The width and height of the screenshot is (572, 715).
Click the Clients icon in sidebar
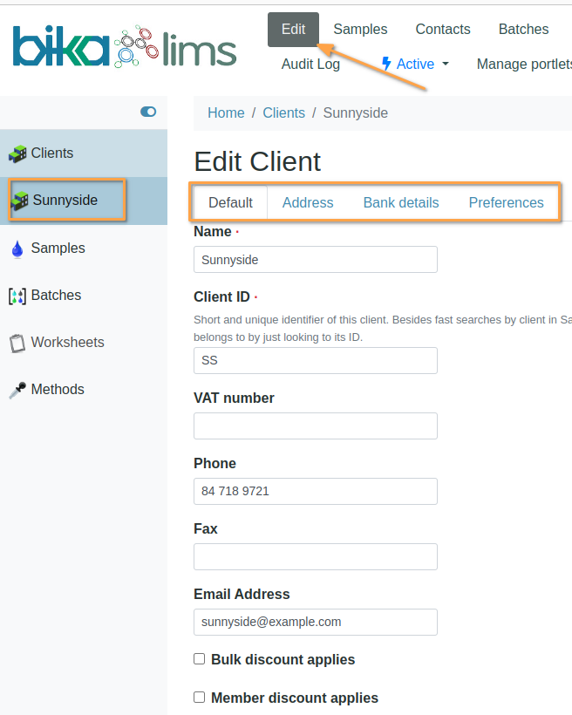pos(17,153)
